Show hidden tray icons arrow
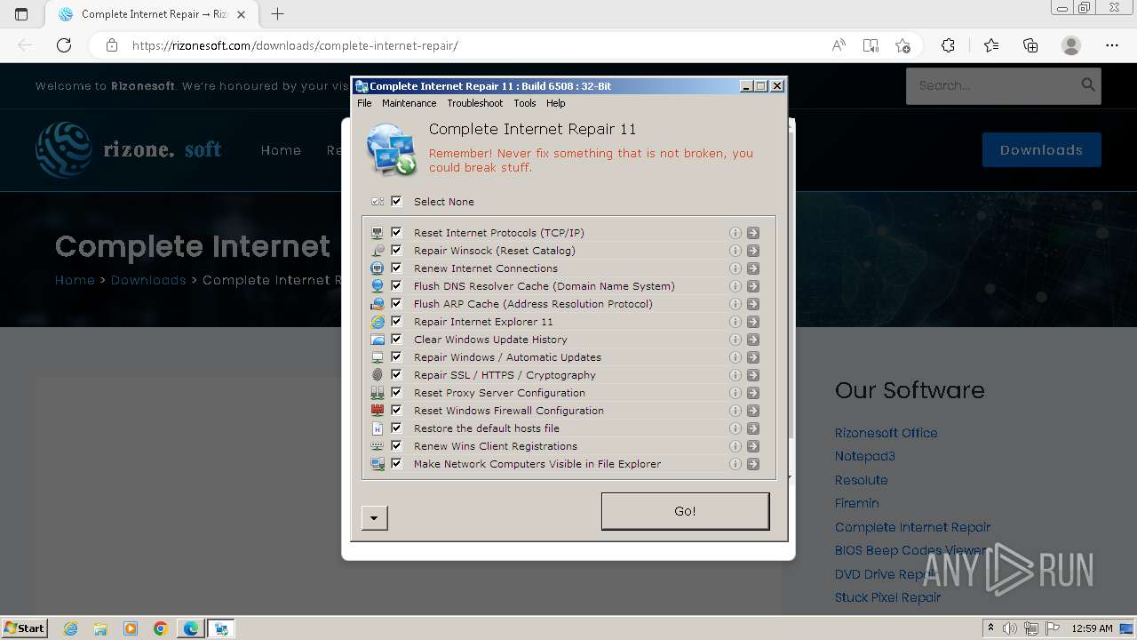The height and width of the screenshot is (640, 1137). click(990, 628)
